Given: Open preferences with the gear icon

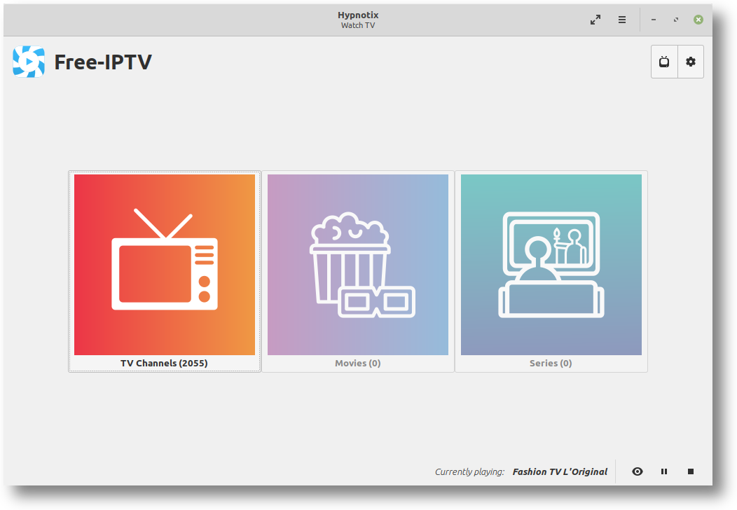Looking at the screenshot, I should (x=691, y=62).
